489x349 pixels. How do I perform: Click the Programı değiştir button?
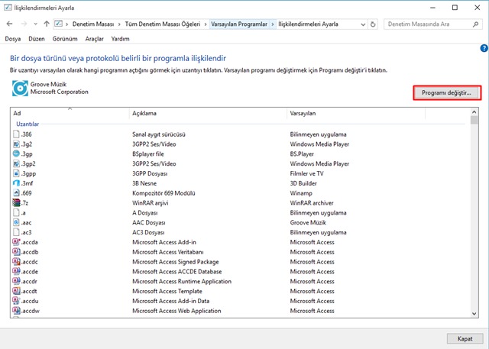coord(446,93)
